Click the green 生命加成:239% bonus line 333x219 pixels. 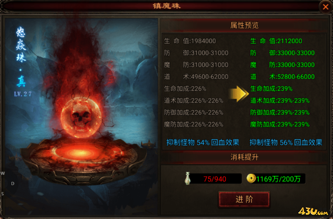coord(271,89)
